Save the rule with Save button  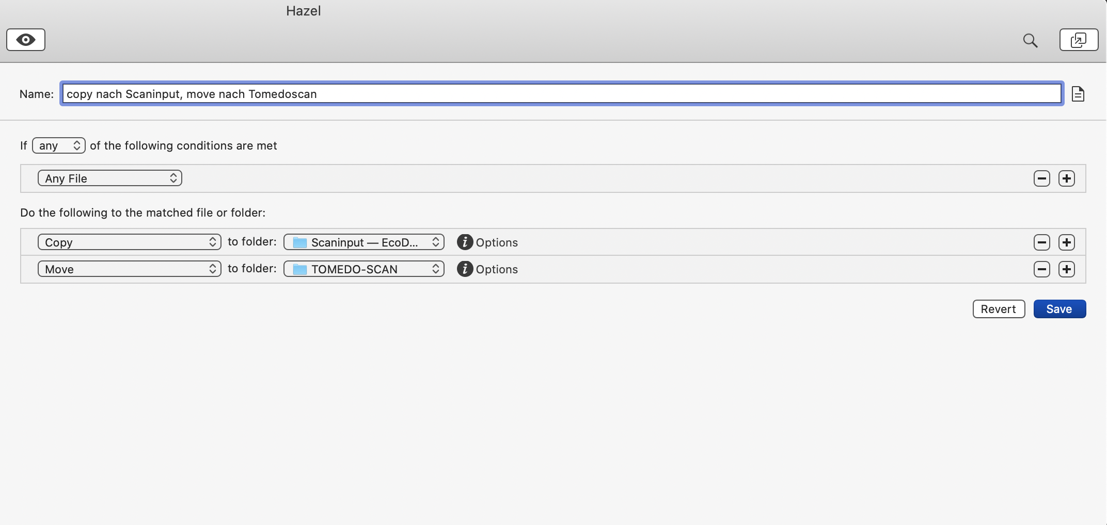tap(1059, 309)
